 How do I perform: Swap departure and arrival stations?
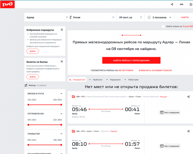point(70,17)
